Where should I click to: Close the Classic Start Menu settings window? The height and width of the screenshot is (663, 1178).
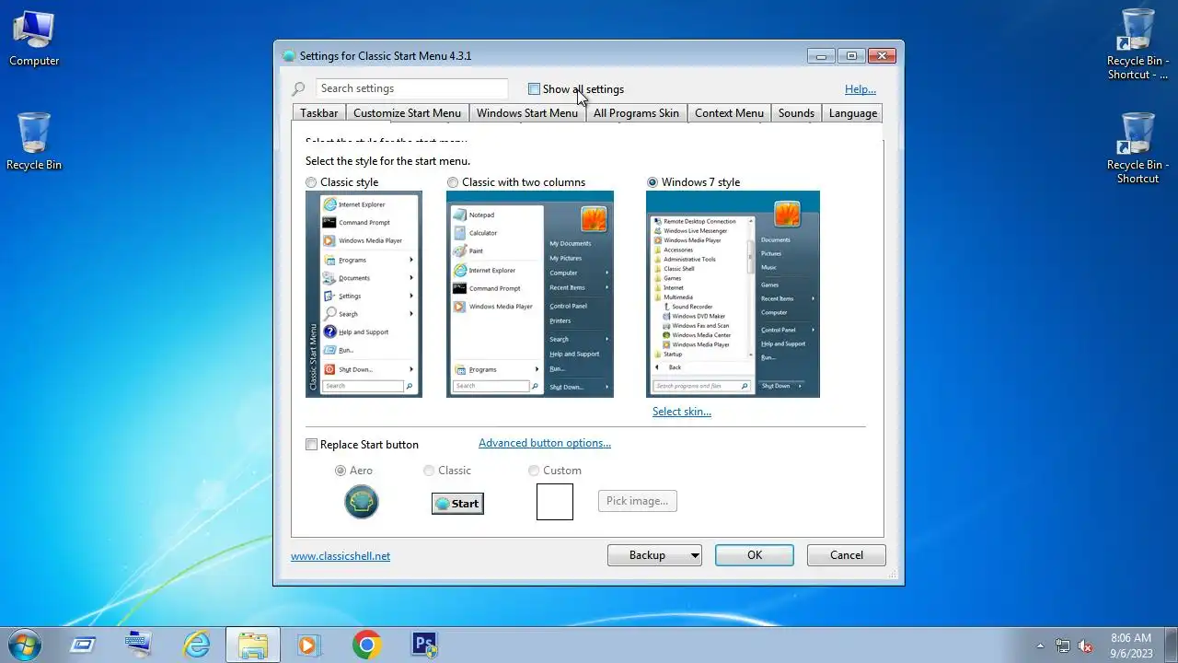pyautogui.click(x=882, y=56)
